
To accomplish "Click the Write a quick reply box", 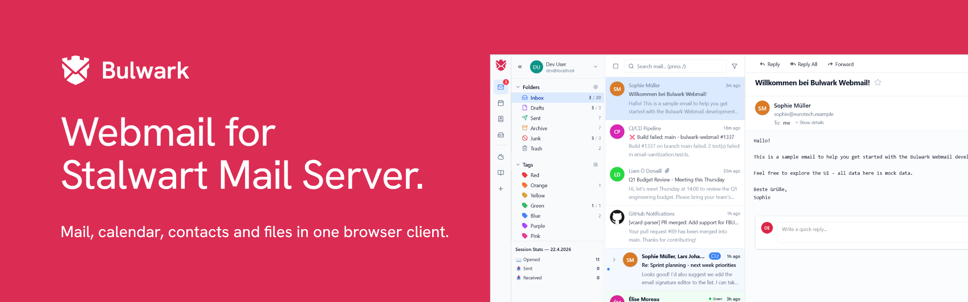I will (x=873, y=232).
